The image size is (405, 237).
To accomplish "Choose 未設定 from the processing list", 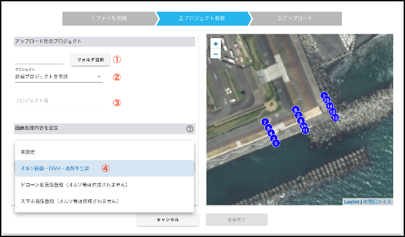I will click(105, 152).
